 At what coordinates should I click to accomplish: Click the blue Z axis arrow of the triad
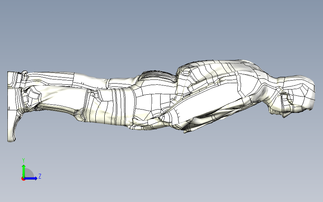31,178
